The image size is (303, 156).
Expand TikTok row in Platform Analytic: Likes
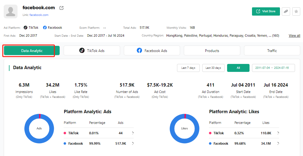(278, 133)
